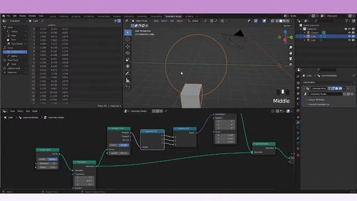Open the node editor Add menu

click(28, 111)
